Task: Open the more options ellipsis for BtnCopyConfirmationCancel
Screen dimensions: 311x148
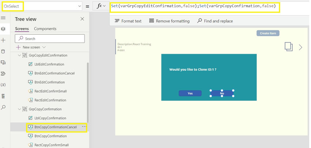Action: tap(84, 126)
